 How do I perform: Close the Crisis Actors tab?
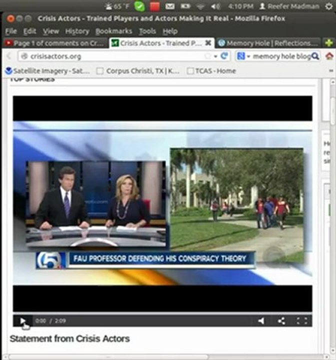click(x=208, y=42)
